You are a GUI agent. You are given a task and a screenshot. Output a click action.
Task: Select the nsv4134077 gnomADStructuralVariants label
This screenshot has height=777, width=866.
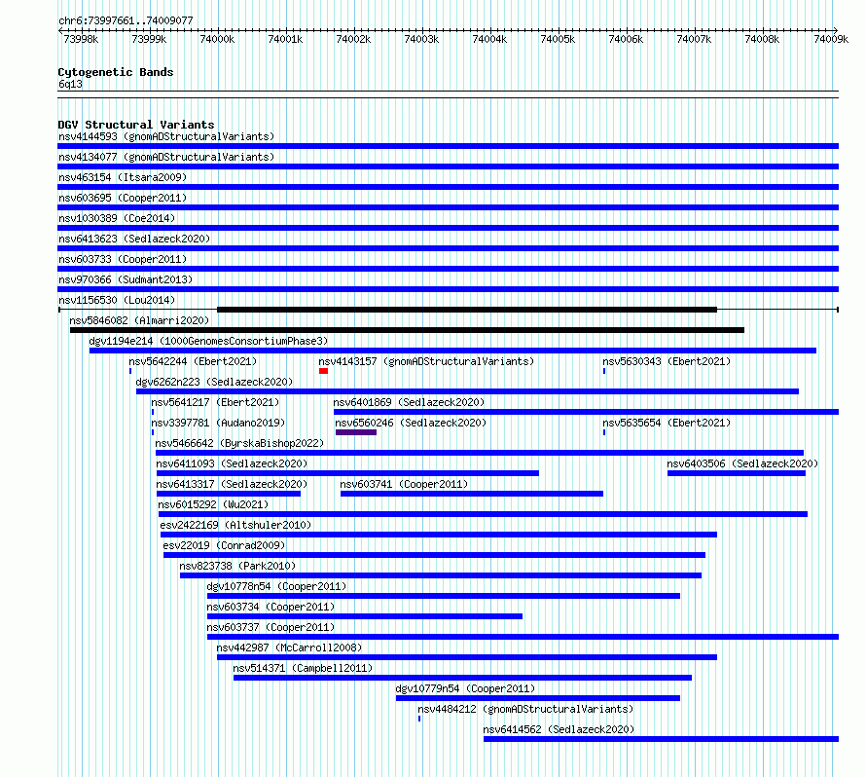click(166, 157)
